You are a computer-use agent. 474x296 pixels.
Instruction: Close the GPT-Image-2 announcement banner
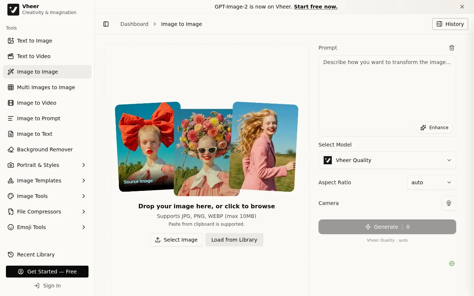pos(462,7)
